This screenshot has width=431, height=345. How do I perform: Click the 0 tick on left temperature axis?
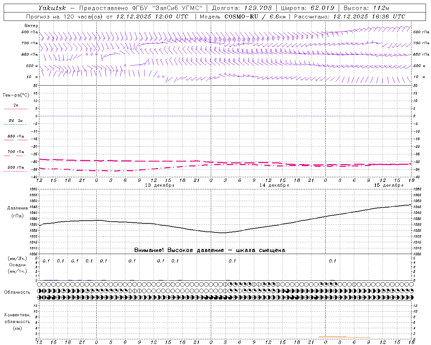[x=37, y=116]
